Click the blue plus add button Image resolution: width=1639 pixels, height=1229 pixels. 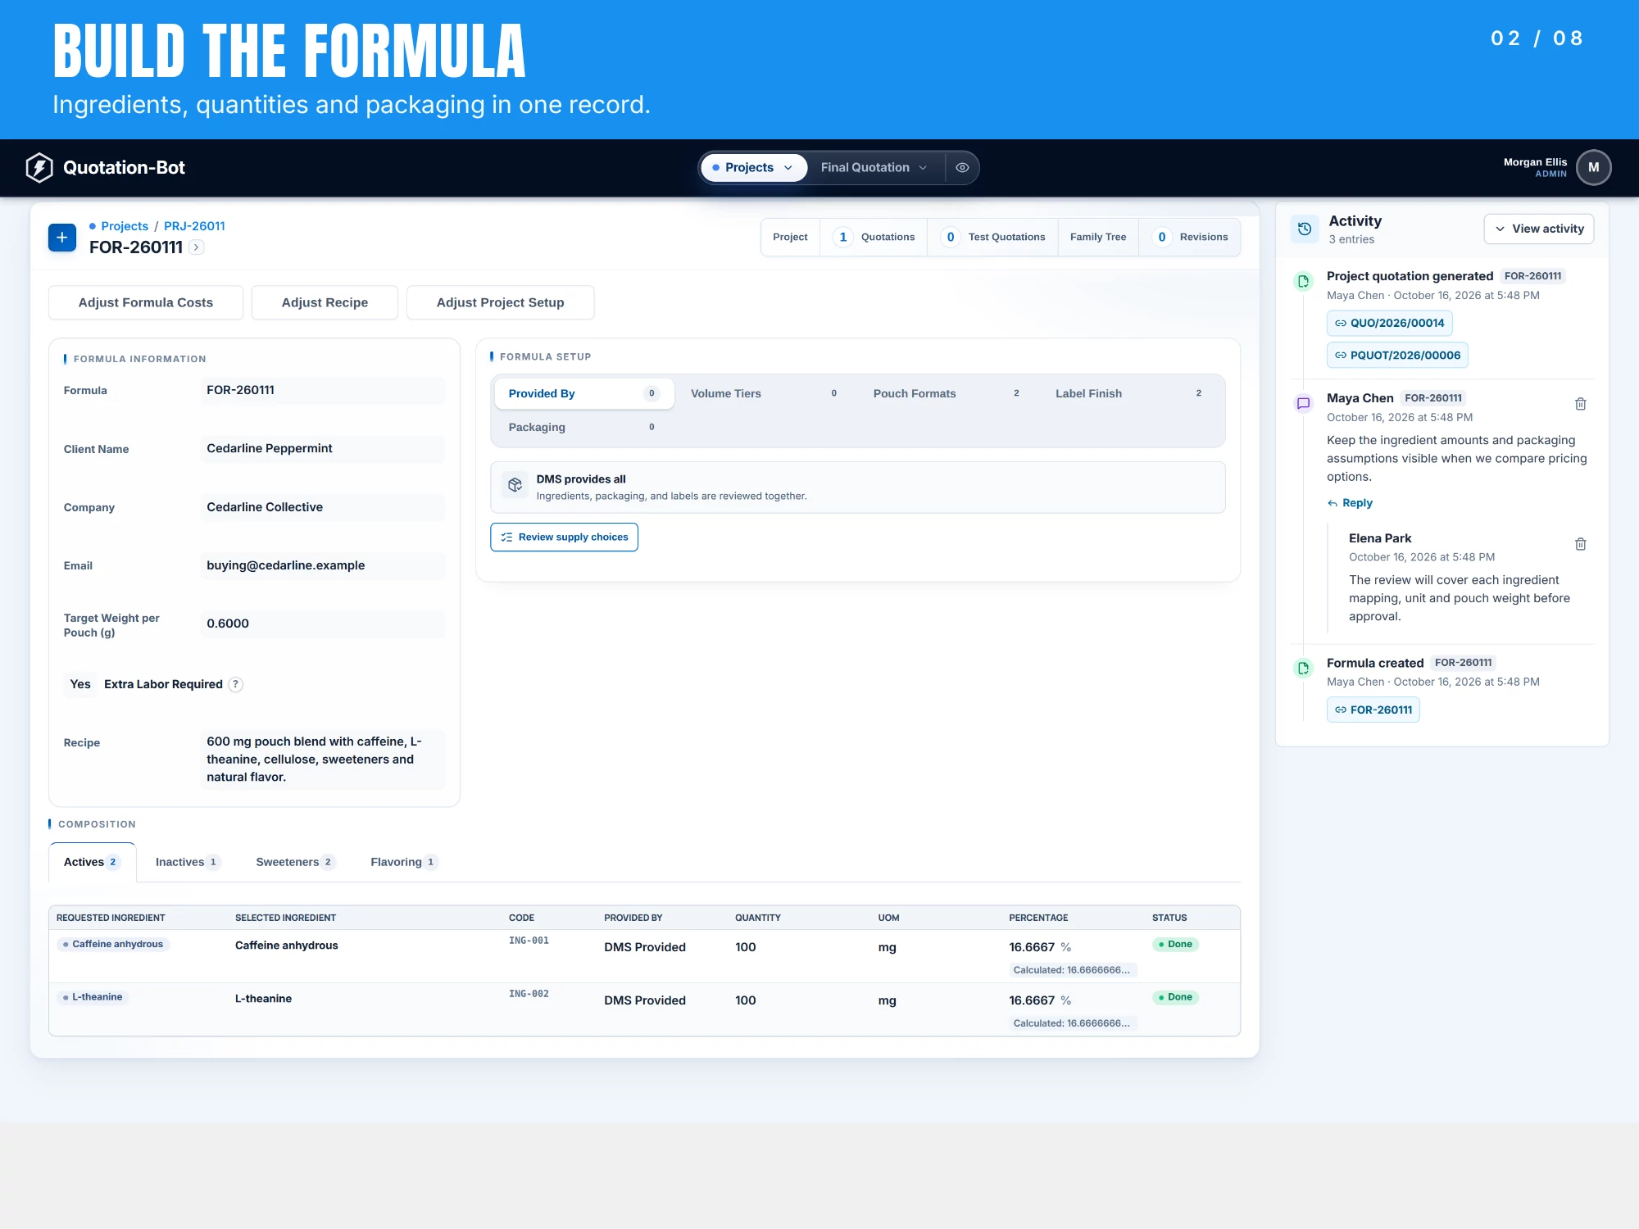click(x=62, y=238)
